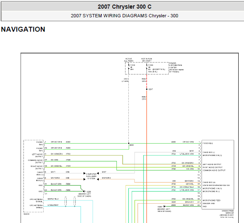
Task: Click the G200 ground symbol near Hands Free Module
Action: (164, 207)
